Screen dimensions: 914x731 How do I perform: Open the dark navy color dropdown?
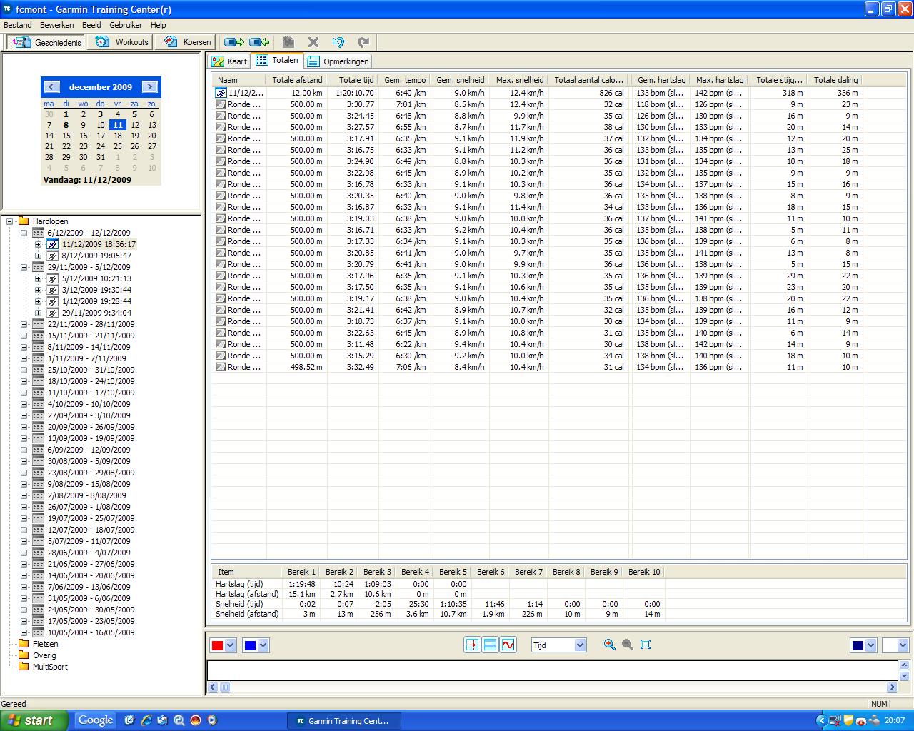pos(870,645)
